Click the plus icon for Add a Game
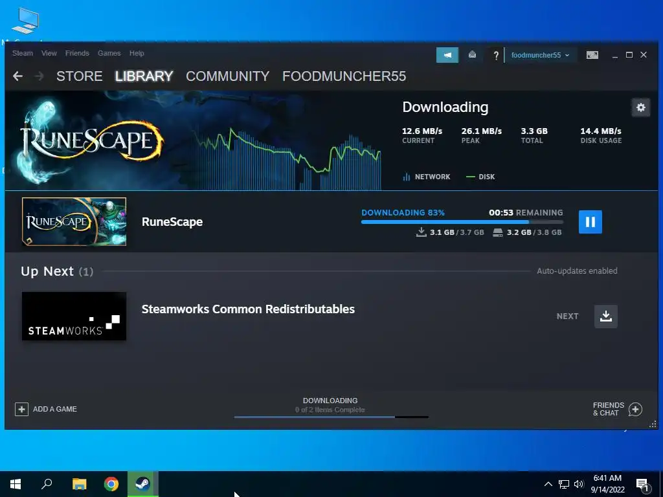The image size is (663, 497). [x=21, y=409]
